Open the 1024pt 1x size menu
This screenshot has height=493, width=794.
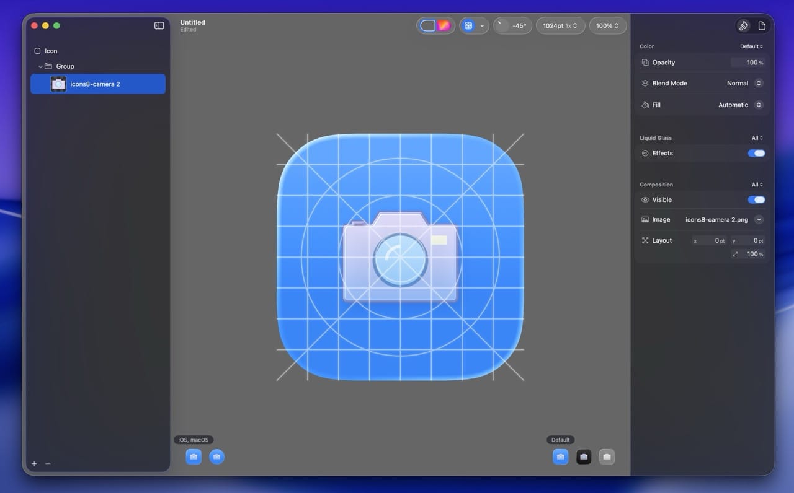tap(560, 25)
